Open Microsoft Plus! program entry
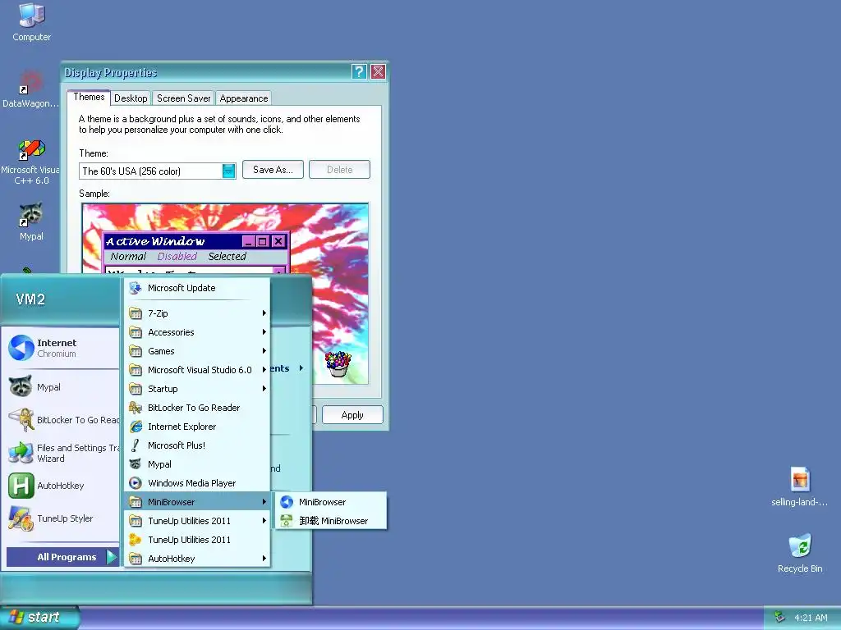This screenshot has height=630, width=841. click(197, 445)
